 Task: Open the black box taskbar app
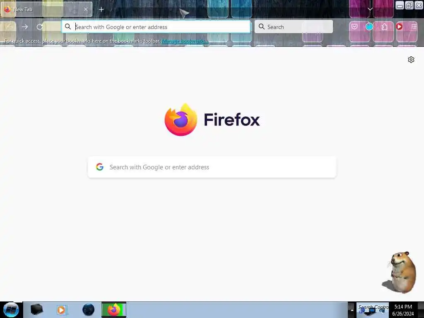point(36,310)
